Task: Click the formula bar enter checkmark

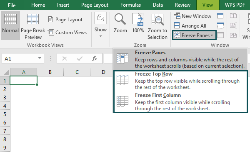Action: point(80,58)
